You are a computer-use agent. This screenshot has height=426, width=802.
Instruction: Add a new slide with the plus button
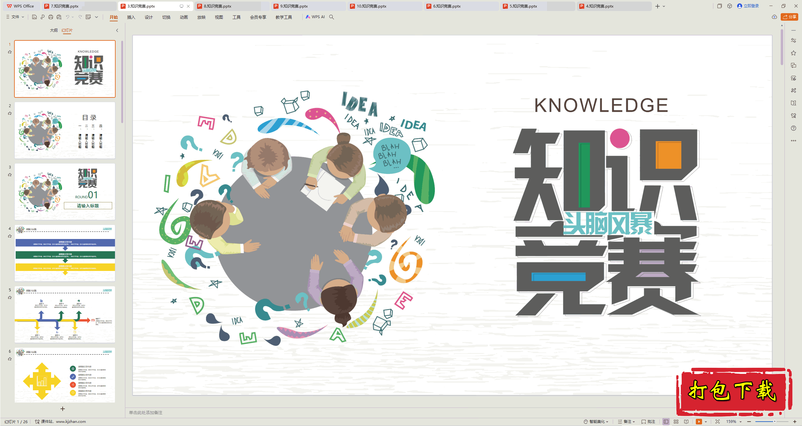pos(63,409)
